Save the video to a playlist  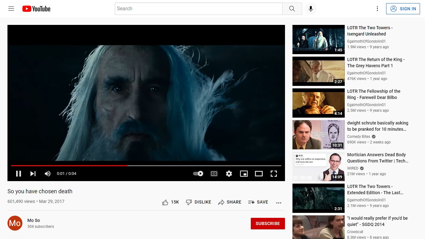[x=258, y=202]
